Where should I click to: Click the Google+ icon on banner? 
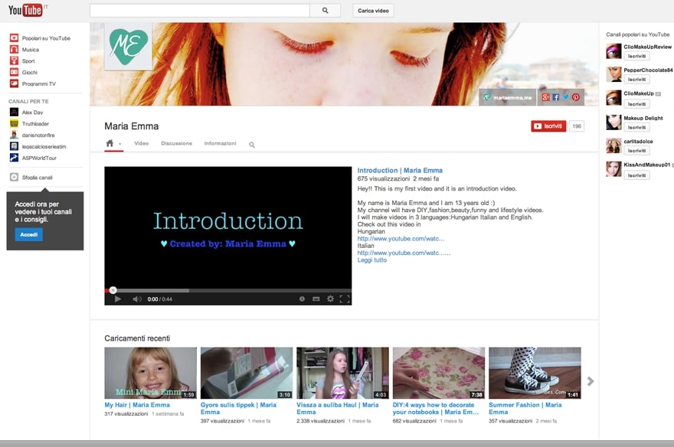pos(545,97)
